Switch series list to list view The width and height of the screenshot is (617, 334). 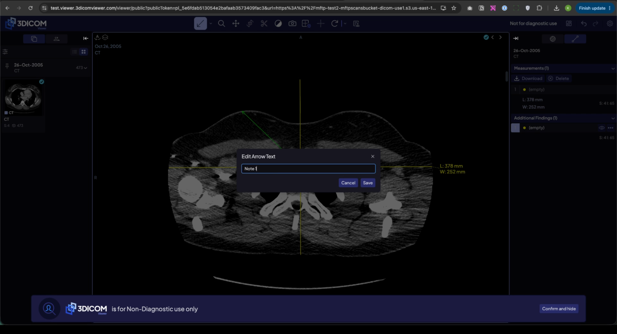[x=75, y=52]
